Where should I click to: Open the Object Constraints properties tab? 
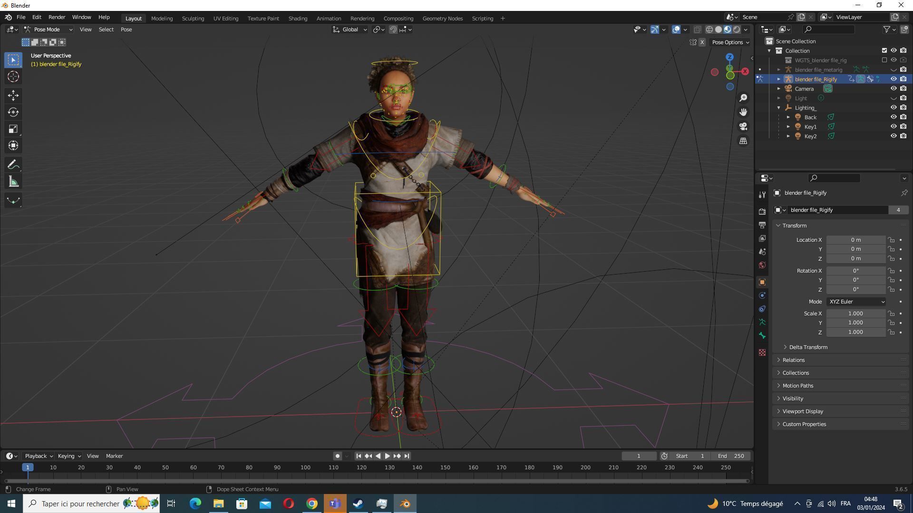pyautogui.click(x=762, y=309)
